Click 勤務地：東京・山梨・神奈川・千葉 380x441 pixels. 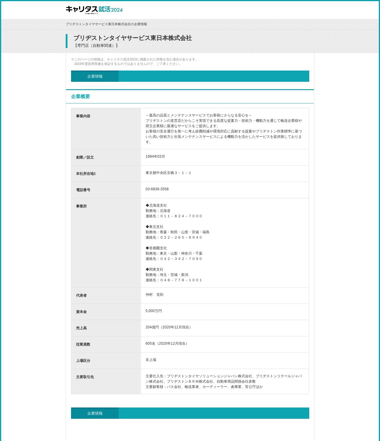(x=174, y=253)
